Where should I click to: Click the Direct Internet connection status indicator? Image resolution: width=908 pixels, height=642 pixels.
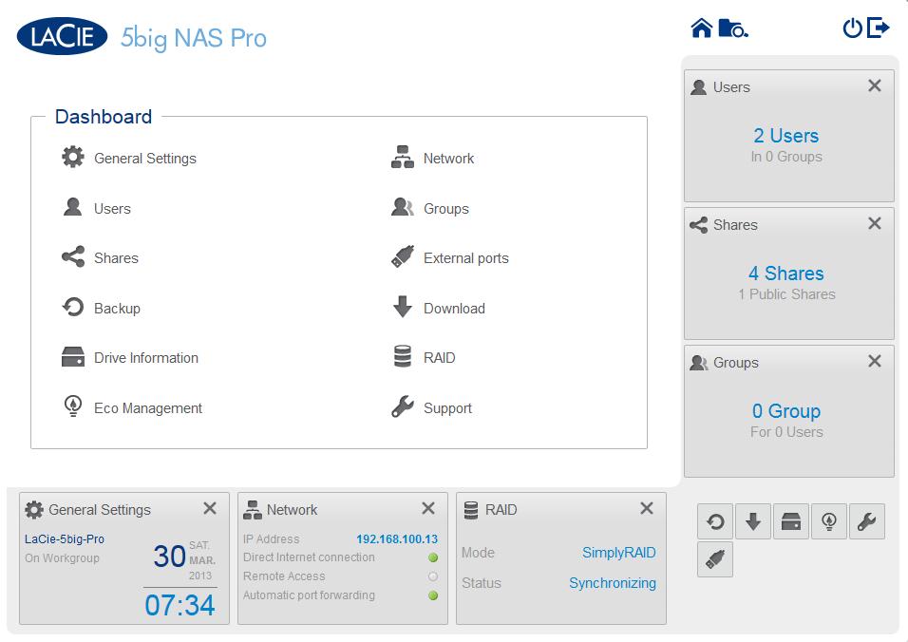tap(432, 557)
